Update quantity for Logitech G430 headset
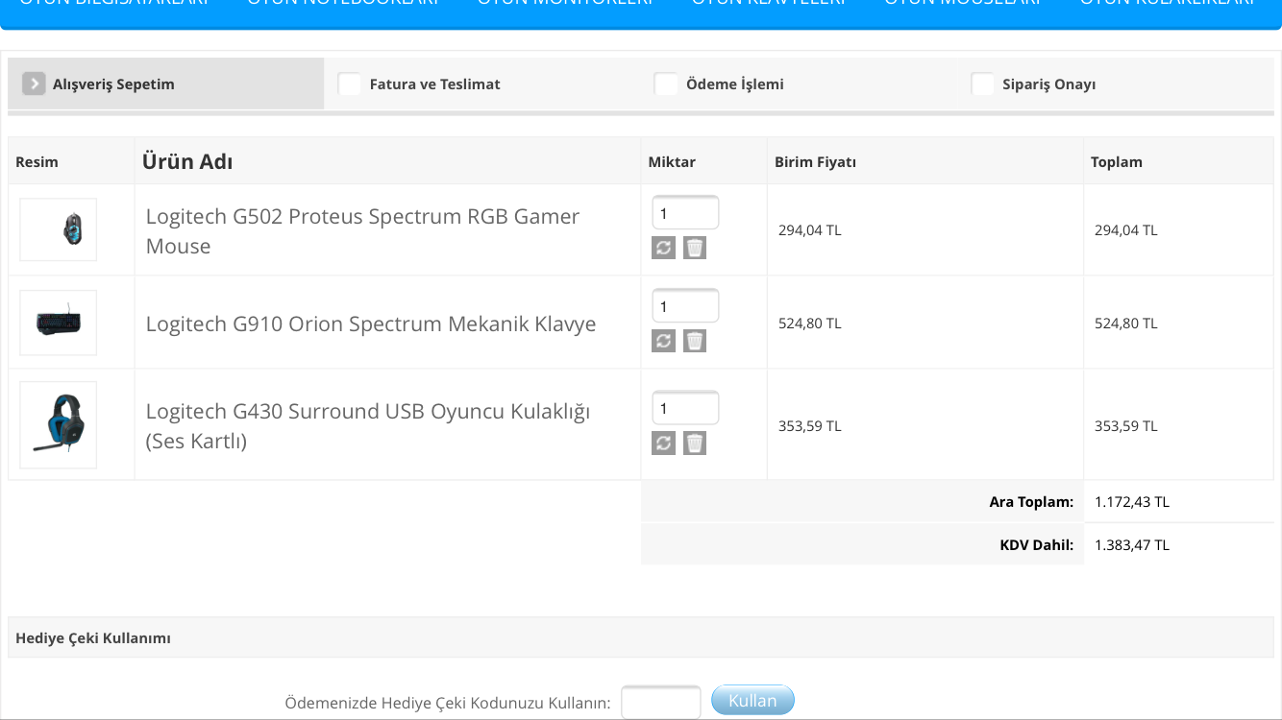The width and height of the screenshot is (1282, 720). pos(663,443)
